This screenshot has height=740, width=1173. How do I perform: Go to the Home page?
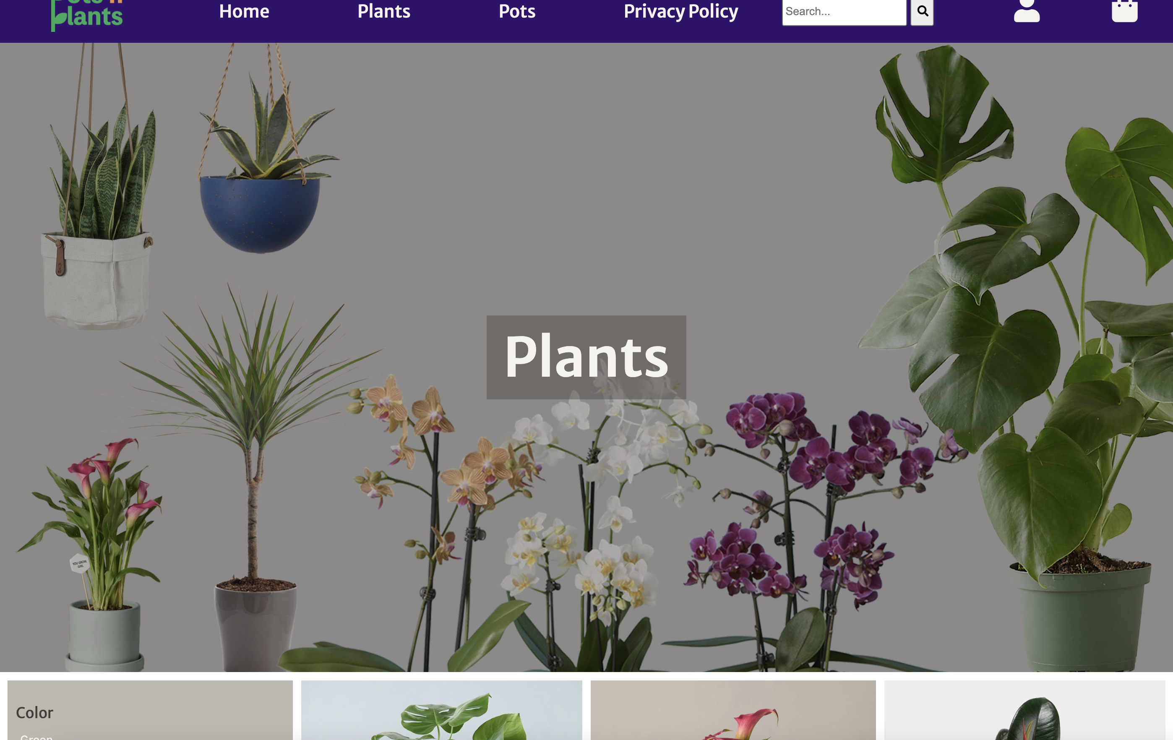pyautogui.click(x=244, y=11)
